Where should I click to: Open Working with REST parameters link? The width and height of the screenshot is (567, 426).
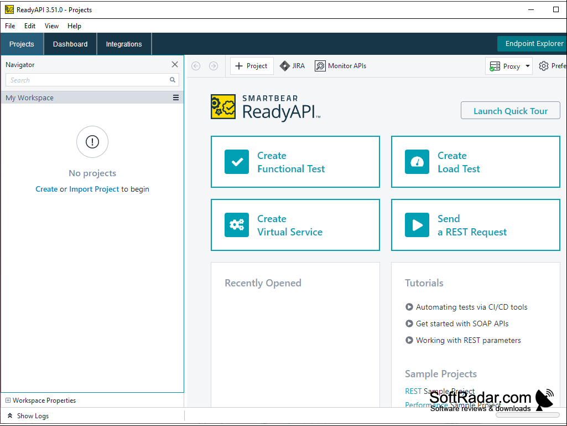469,340
